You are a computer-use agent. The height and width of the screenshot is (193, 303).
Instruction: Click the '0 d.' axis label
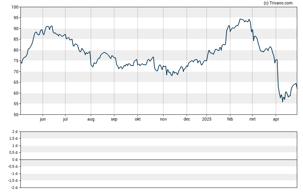click(15, 160)
